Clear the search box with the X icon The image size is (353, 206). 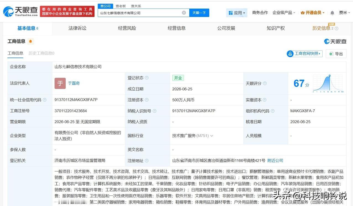pyautogui.click(x=184, y=13)
